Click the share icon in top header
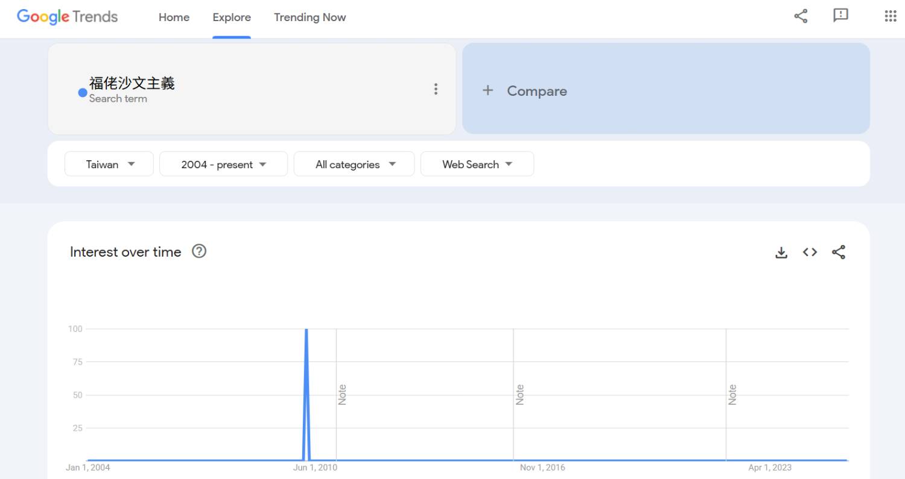 point(801,16)
